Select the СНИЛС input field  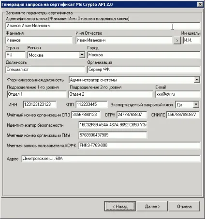click(183, 115)
